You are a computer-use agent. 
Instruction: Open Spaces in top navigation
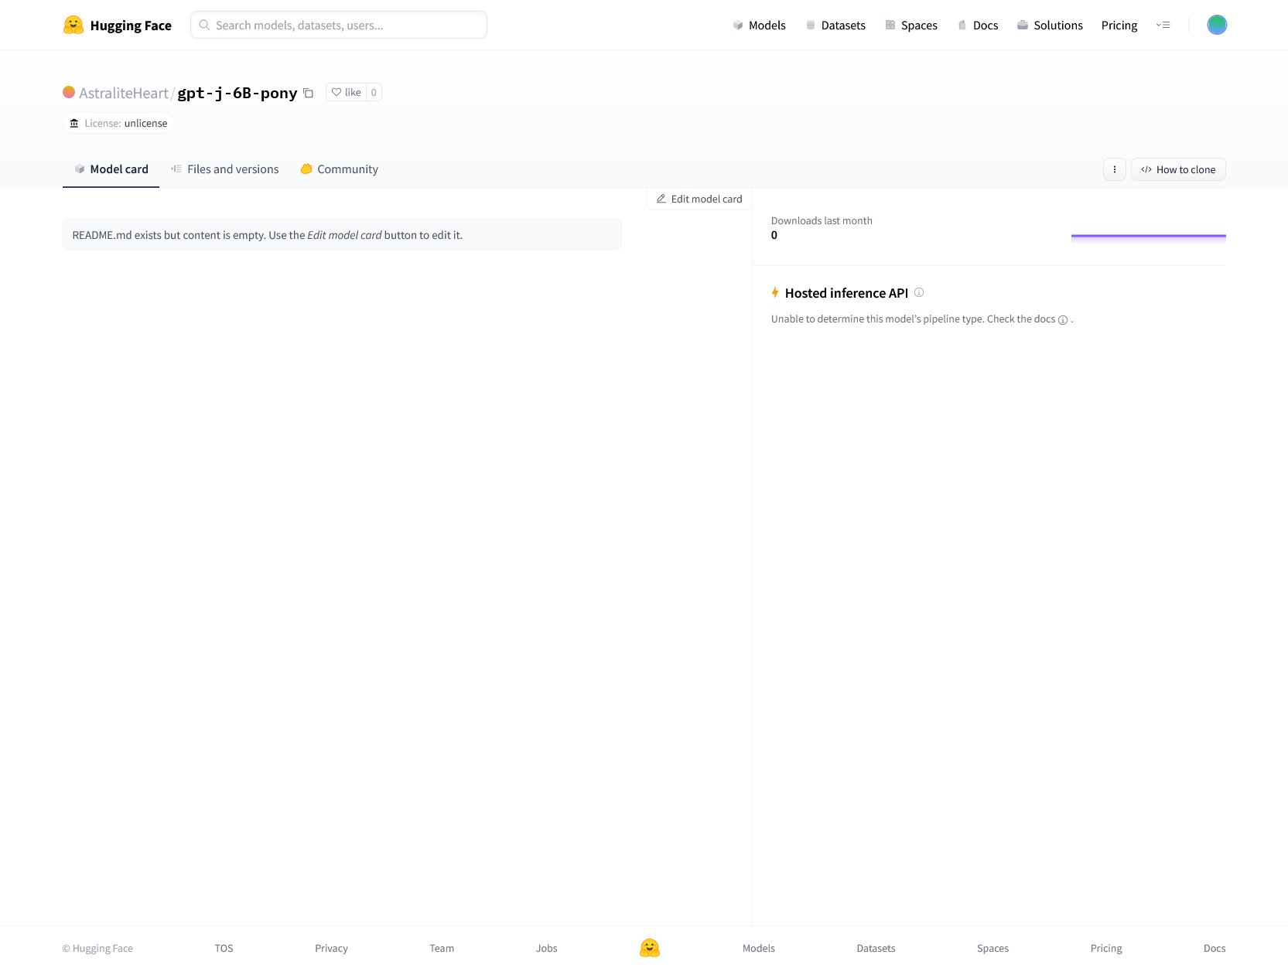click(x=911, y=26)
